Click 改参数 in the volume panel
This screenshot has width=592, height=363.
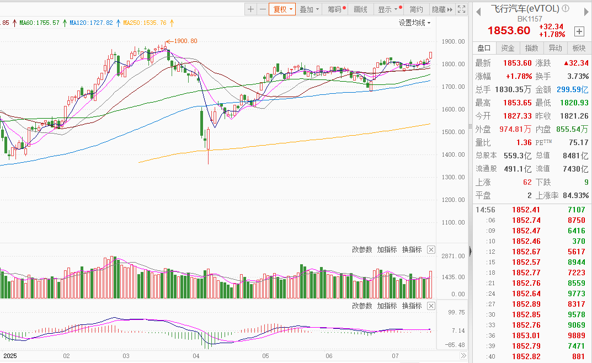[362, 250]
